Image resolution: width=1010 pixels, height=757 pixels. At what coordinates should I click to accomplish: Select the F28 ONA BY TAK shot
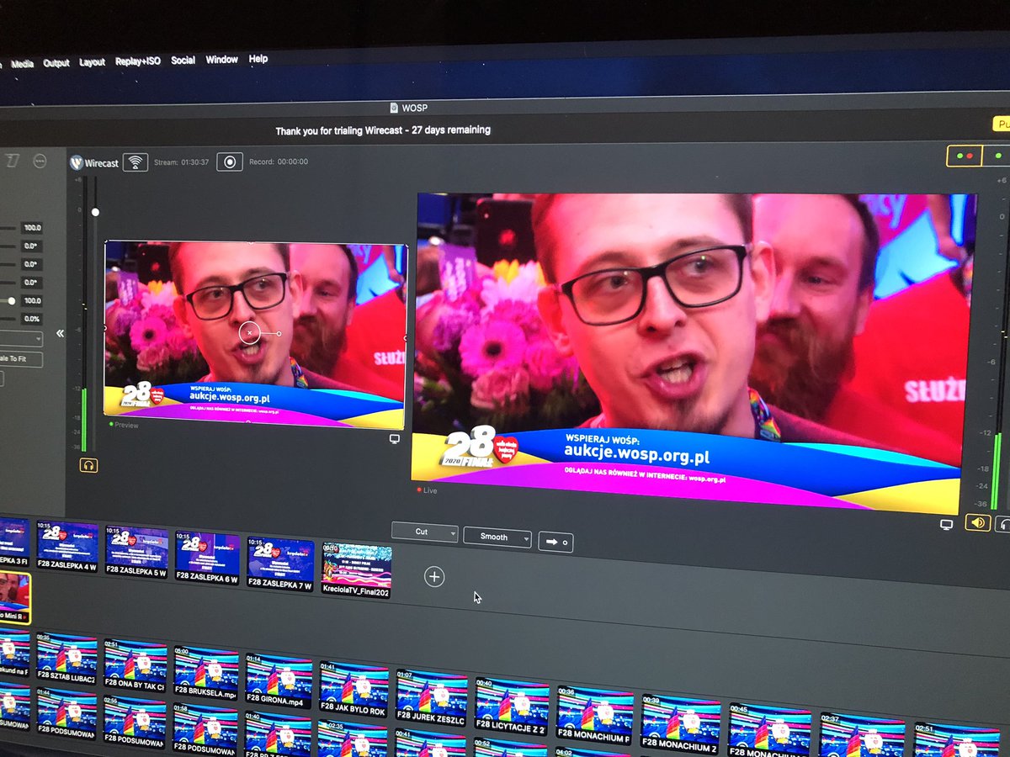[135, 664]
